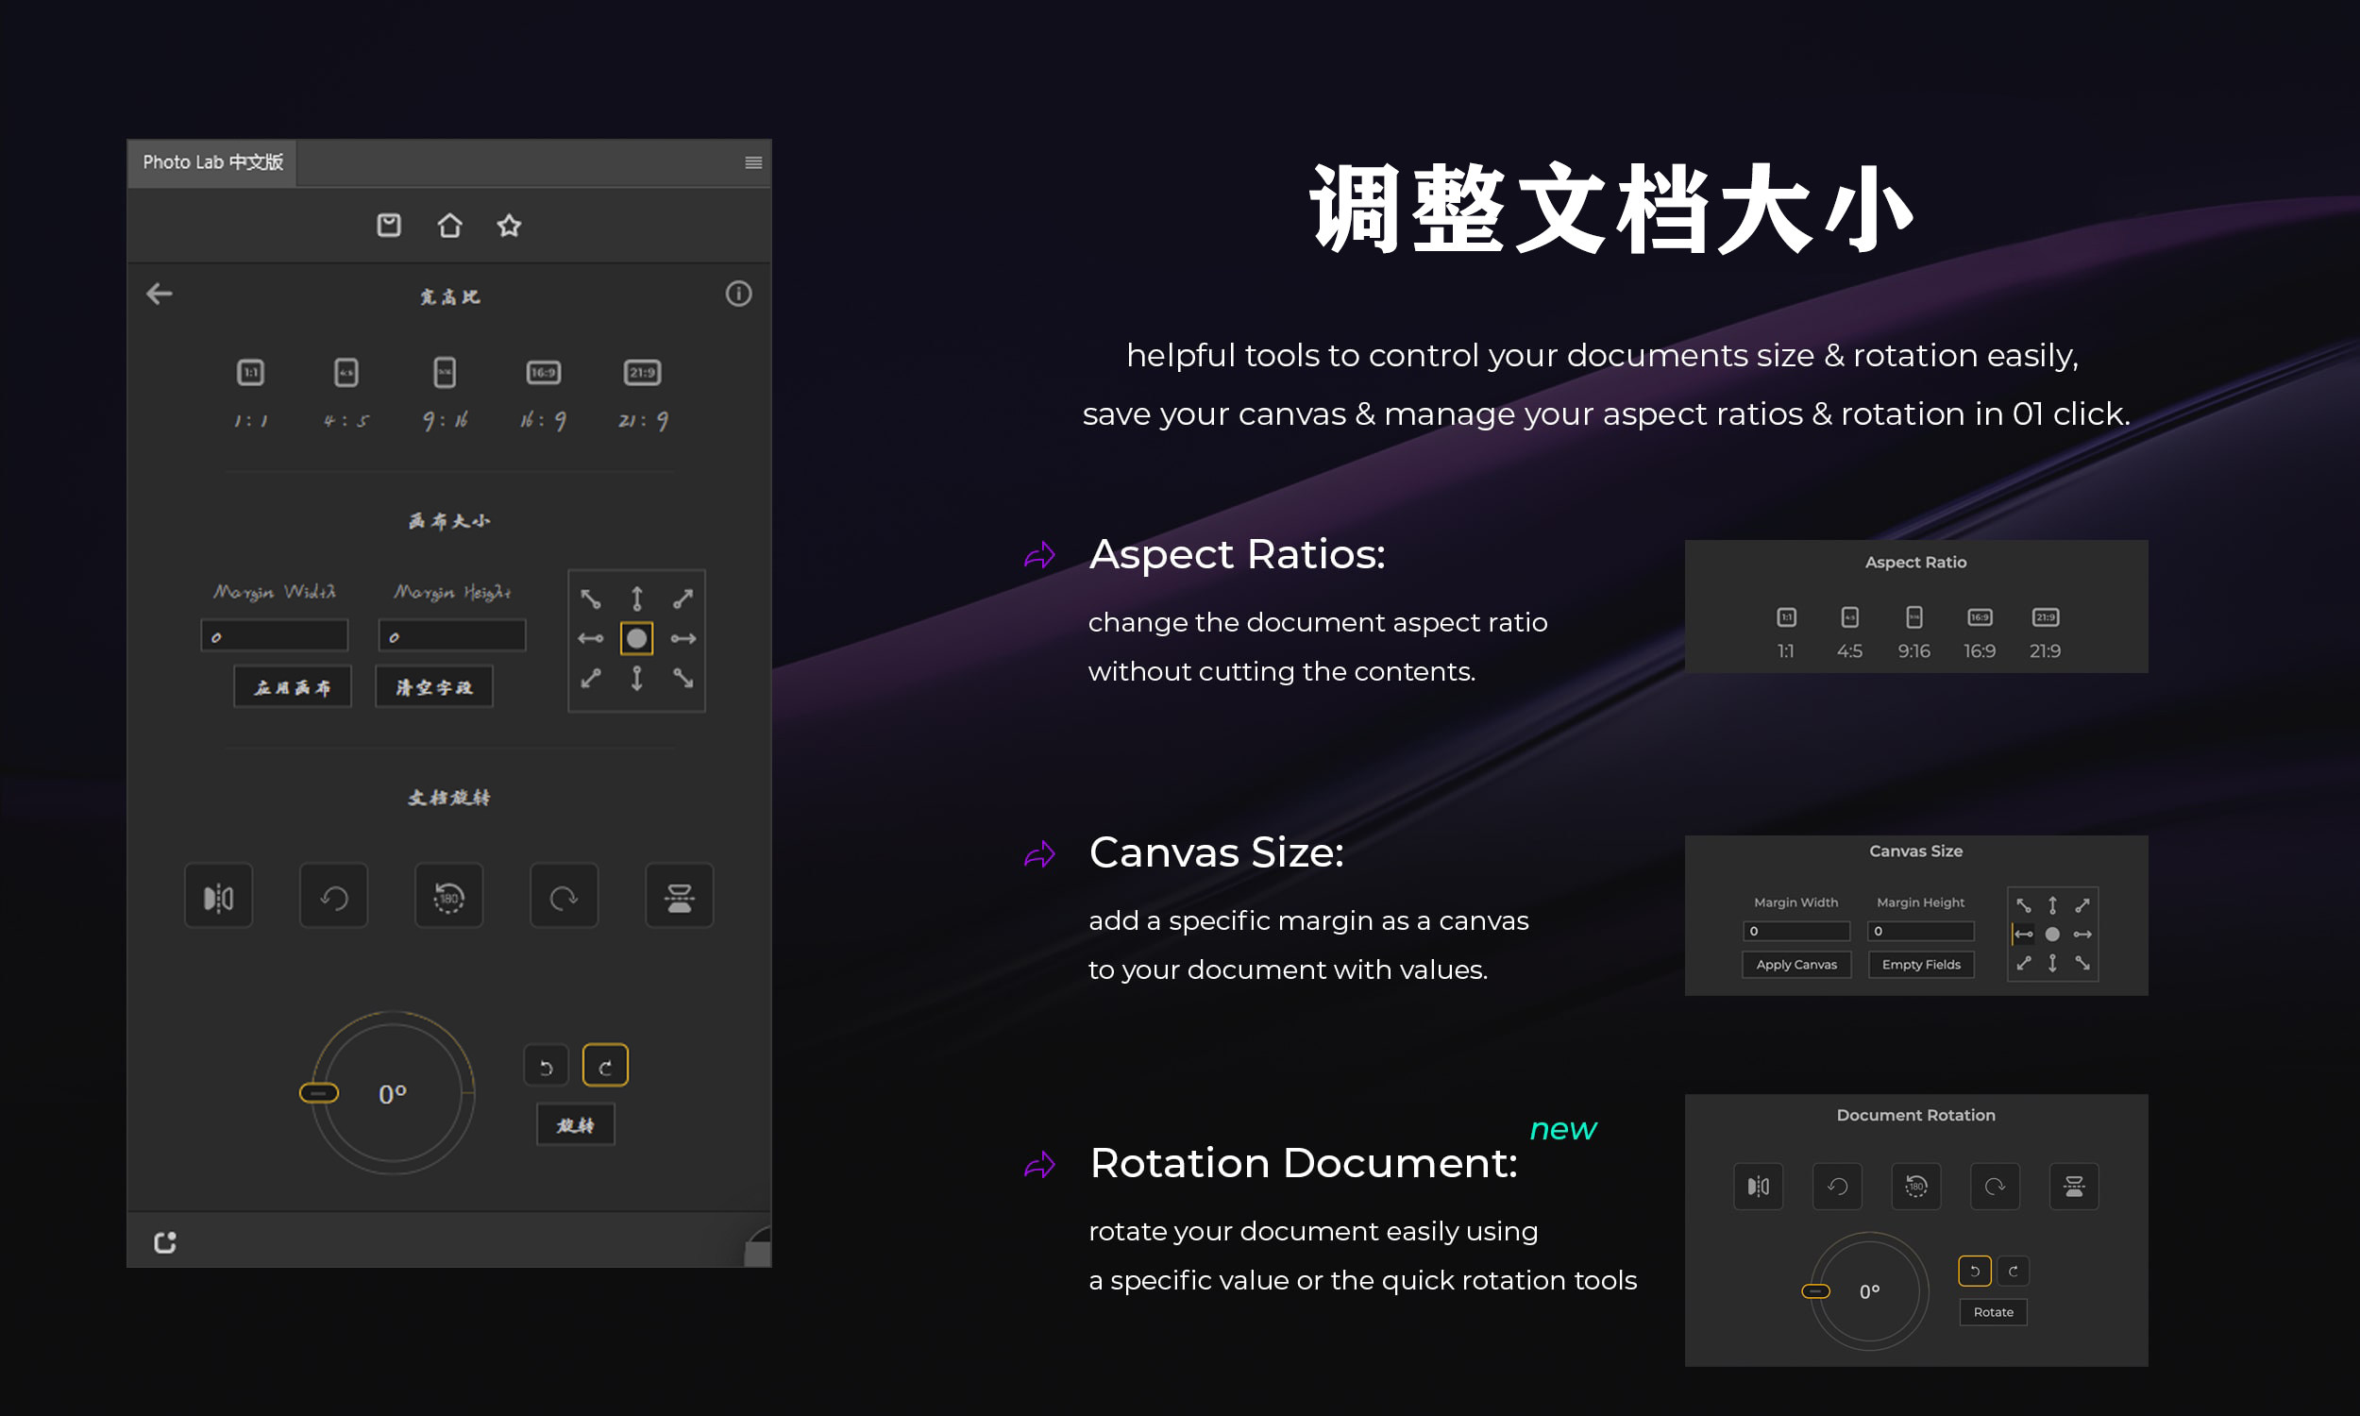
Task: Click the 清空字段 empty fields button
Action: 434,687
